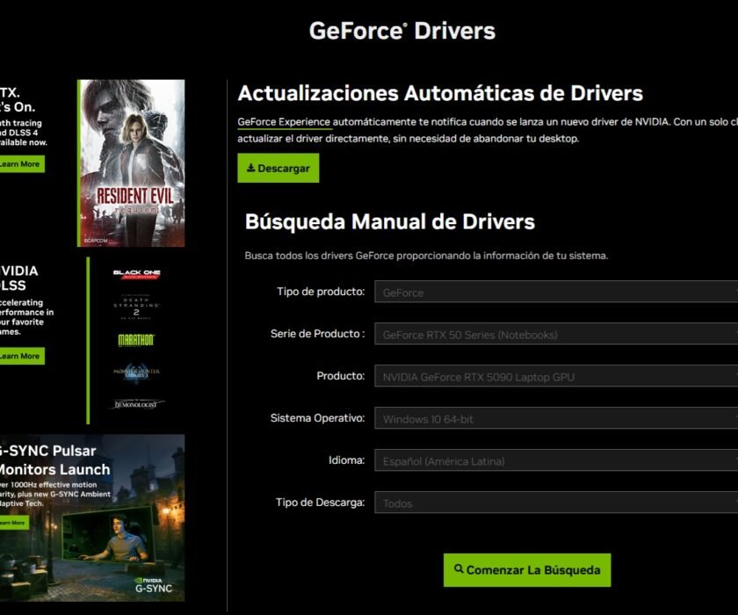Open the "Tipo de producto" dropdown
This screenshot has width=738, height=615.
coord(559,293)
